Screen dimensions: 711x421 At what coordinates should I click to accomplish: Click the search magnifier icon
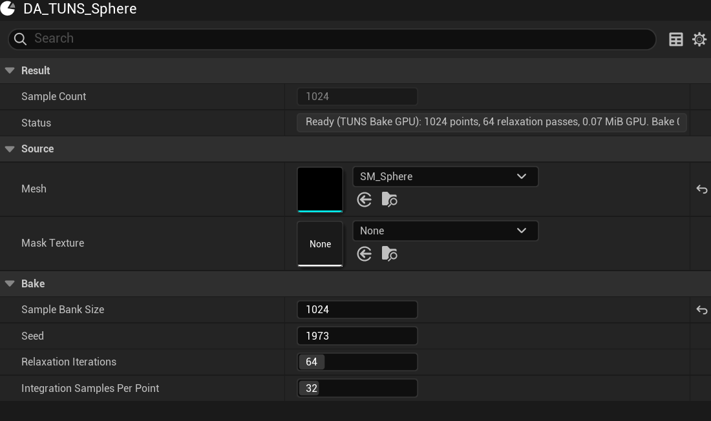pos(20,39)
